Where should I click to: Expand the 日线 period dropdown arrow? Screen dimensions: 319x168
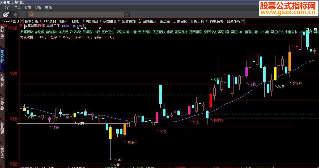[83, 21]
